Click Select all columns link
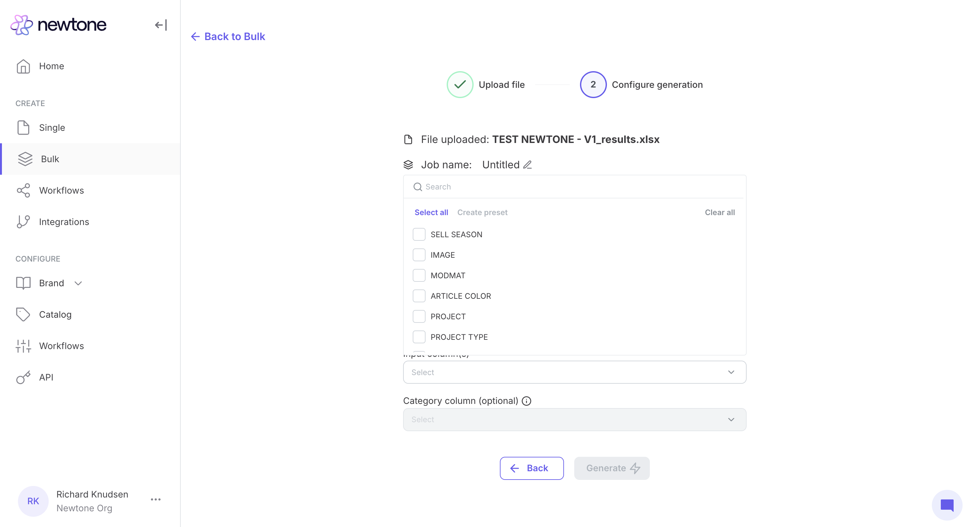 pos(431,212)
